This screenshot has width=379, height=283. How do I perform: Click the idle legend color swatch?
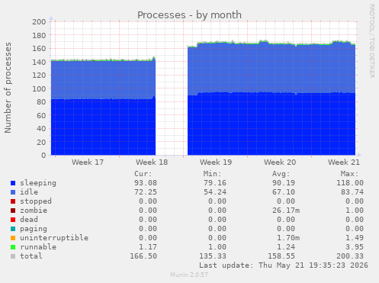[x=13, y=192]
